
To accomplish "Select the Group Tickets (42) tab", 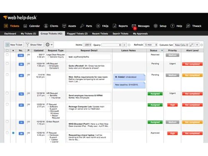I will [52, 34].
